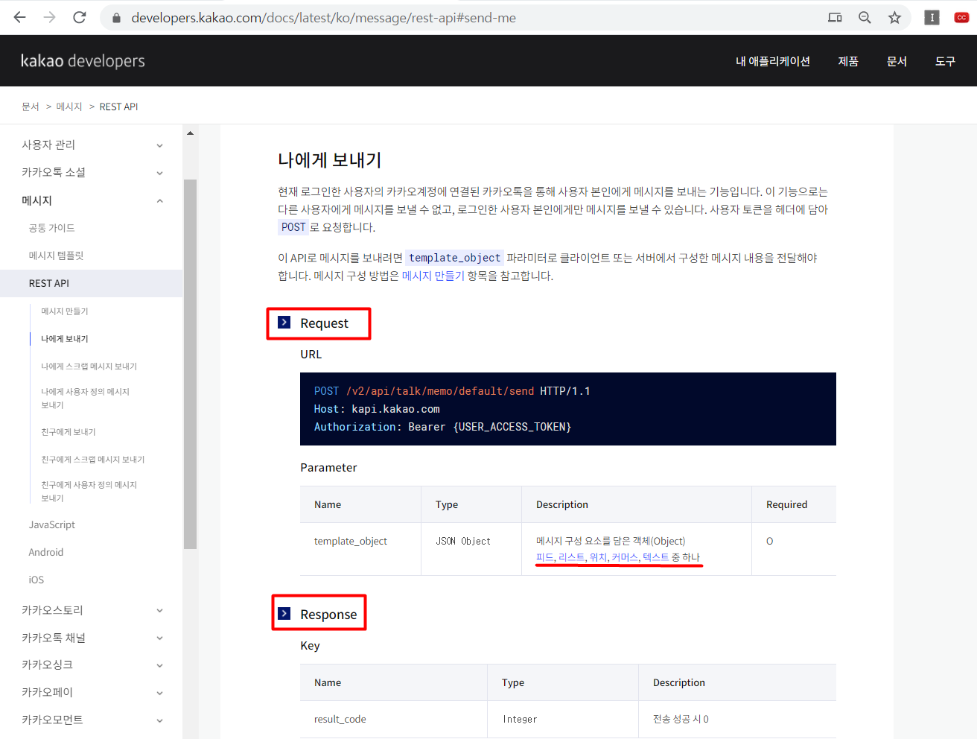This screenshot has width=977, height=739.
Task: Click the REST API breadcrumb
Action: [118, 107]
